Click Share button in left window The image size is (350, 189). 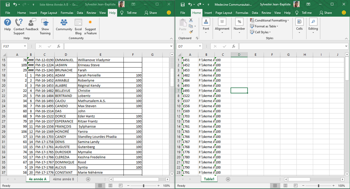[151, 13]
